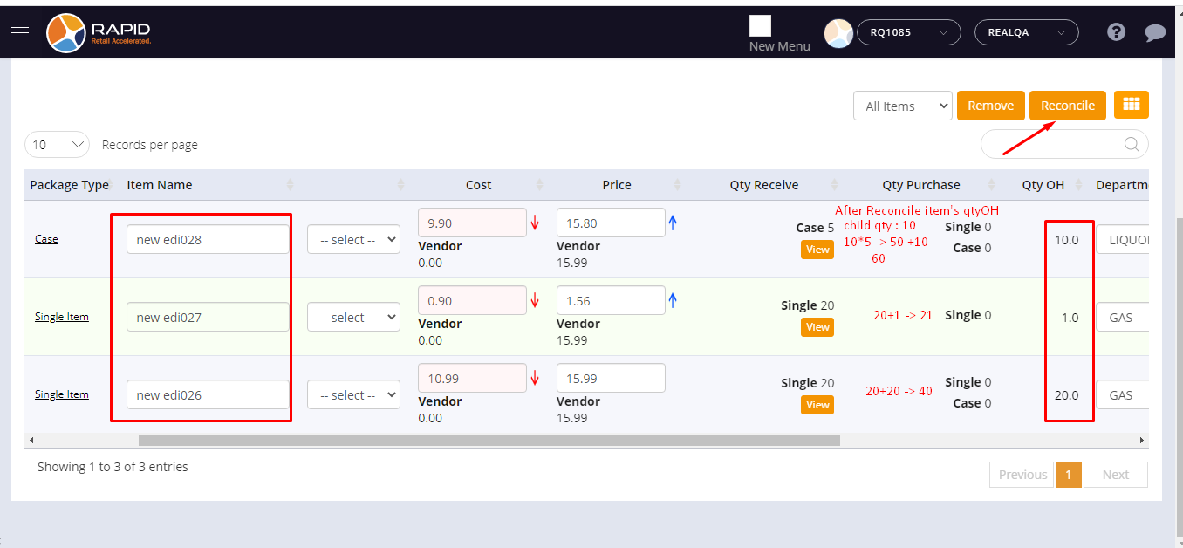Click the Rapid logo in header
The width and height of the screenshot is (1183, 548).
point(99,33)
